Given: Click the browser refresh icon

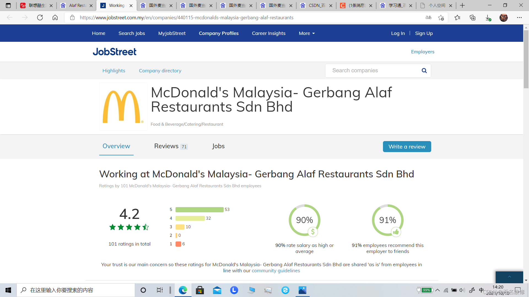Looking at the screenshot, I should [x=40, y=18].
